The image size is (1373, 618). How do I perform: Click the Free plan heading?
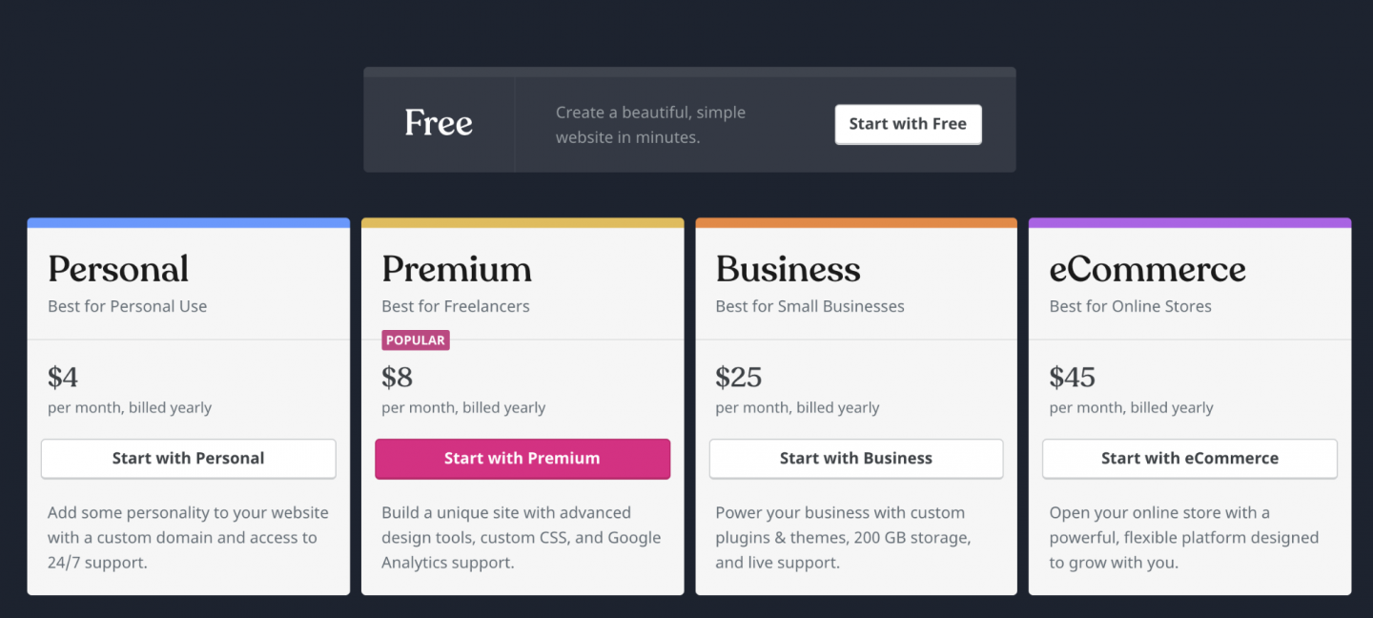[439, 123]
